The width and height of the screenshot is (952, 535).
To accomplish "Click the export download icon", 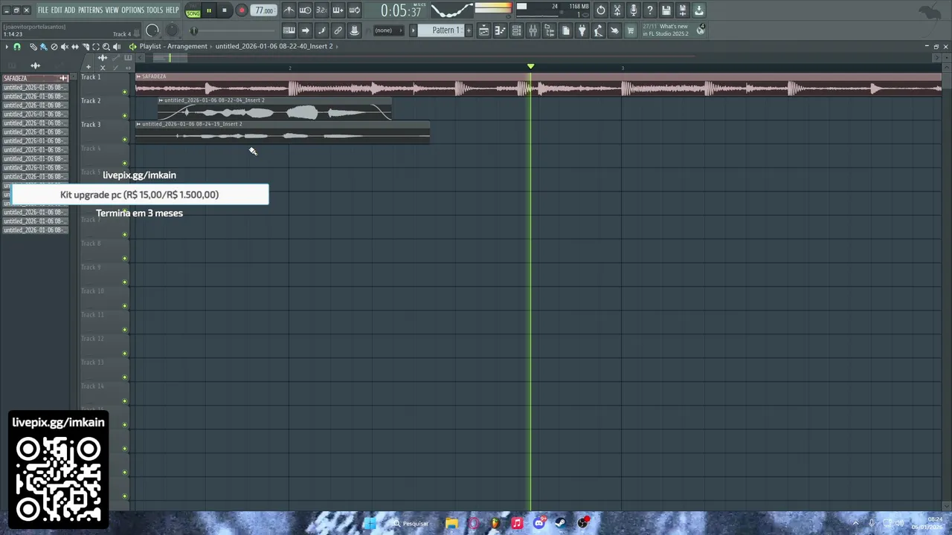I will [x=698, y=10].
